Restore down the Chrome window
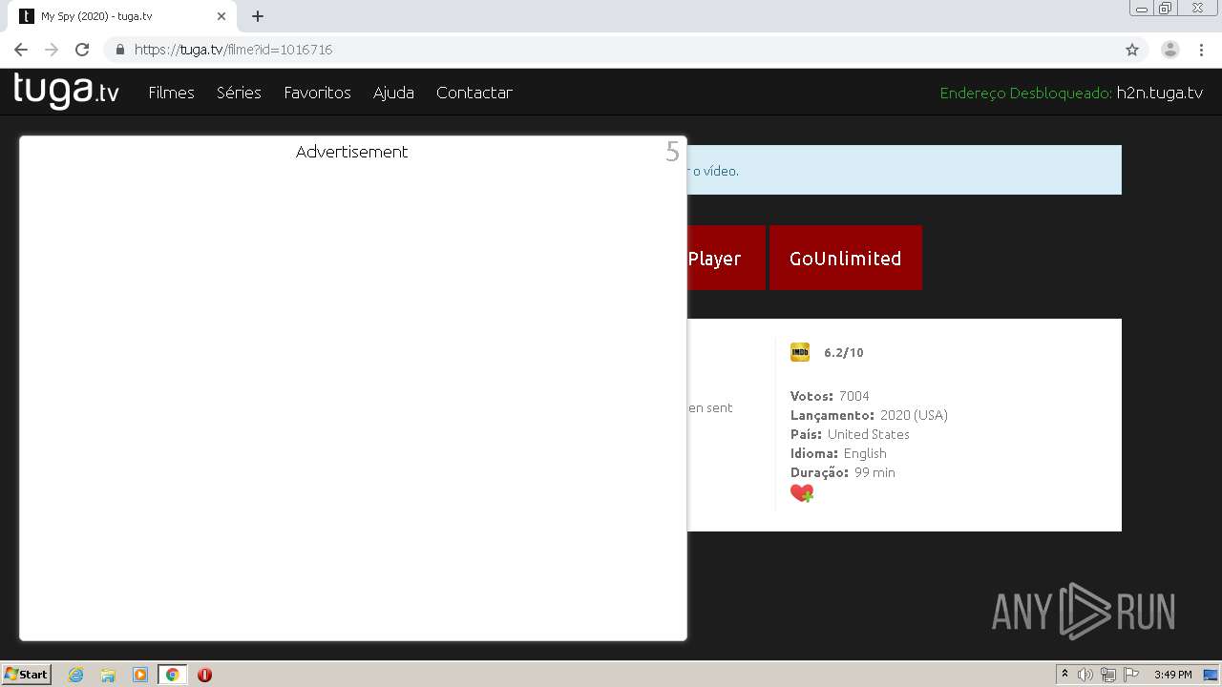Image resolution: width=1222 pixels, height=687 pixels. point(1166,9)
